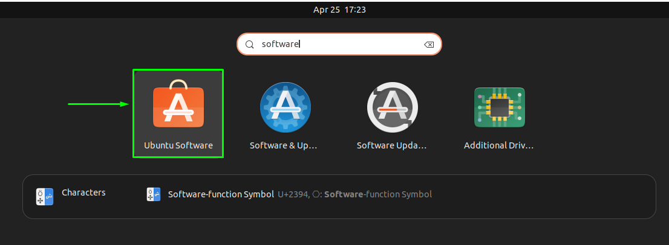
Task: Click the hexagon glyph after U+2394
Action: point(316,195)
